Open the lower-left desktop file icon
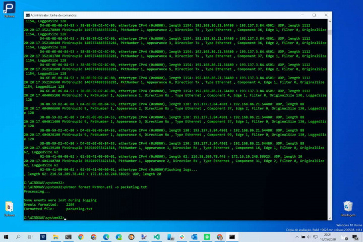 (9, 207)
